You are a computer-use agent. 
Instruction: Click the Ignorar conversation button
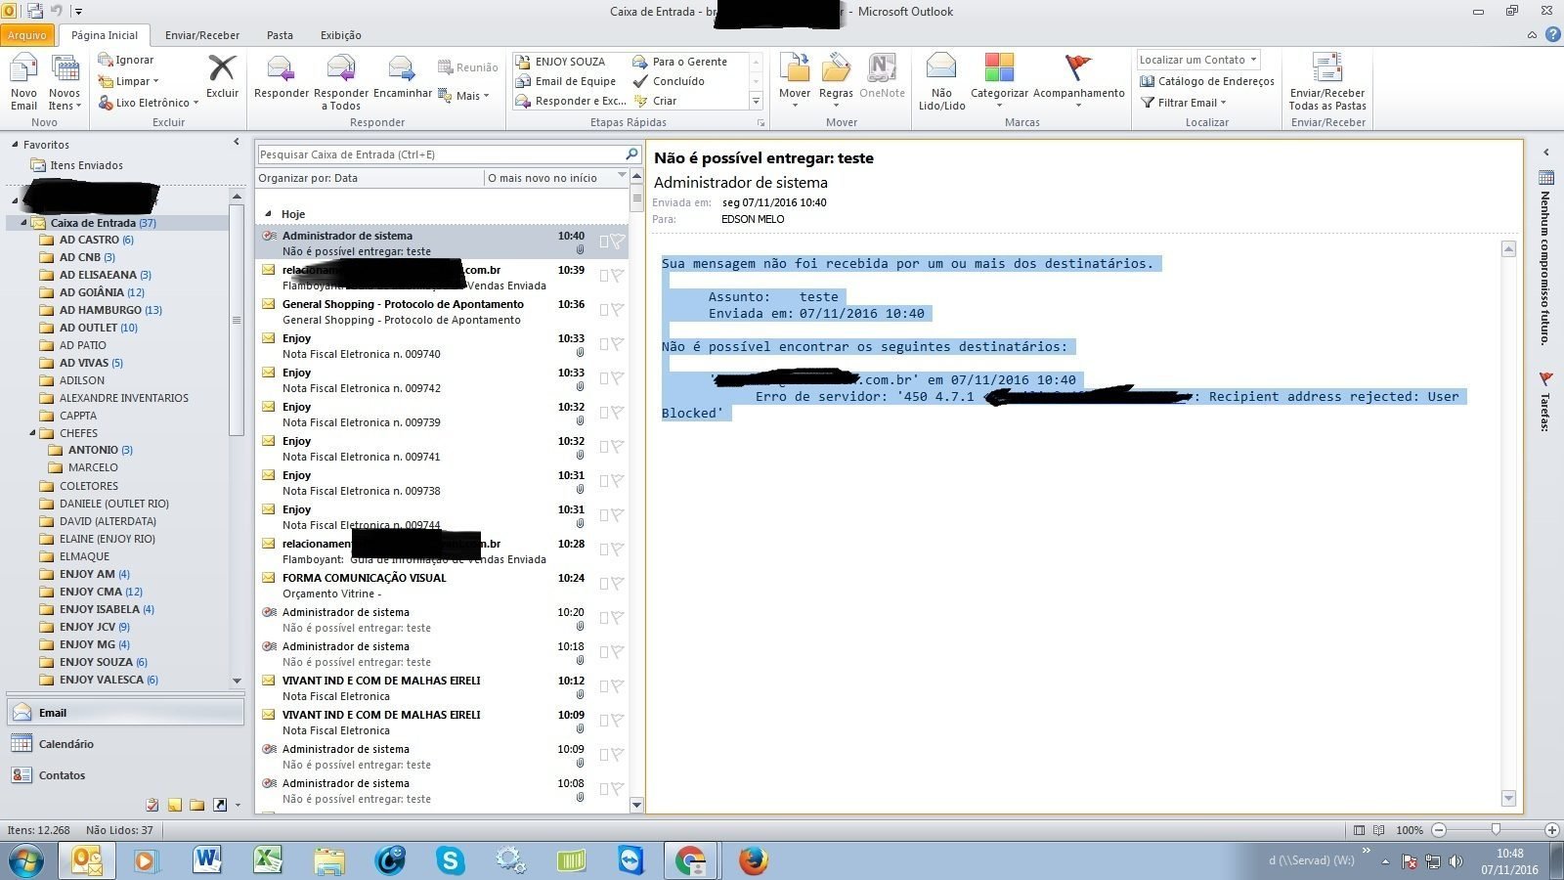(126, 60)
